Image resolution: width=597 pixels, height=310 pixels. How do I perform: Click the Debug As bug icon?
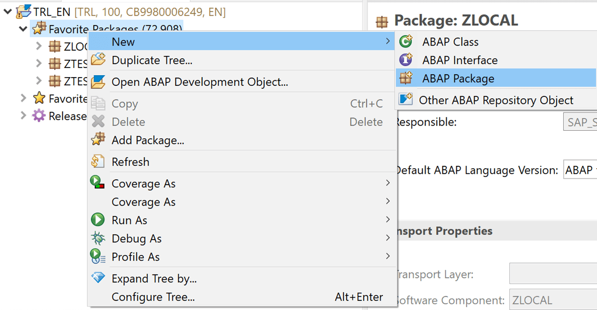click(98, 239)
